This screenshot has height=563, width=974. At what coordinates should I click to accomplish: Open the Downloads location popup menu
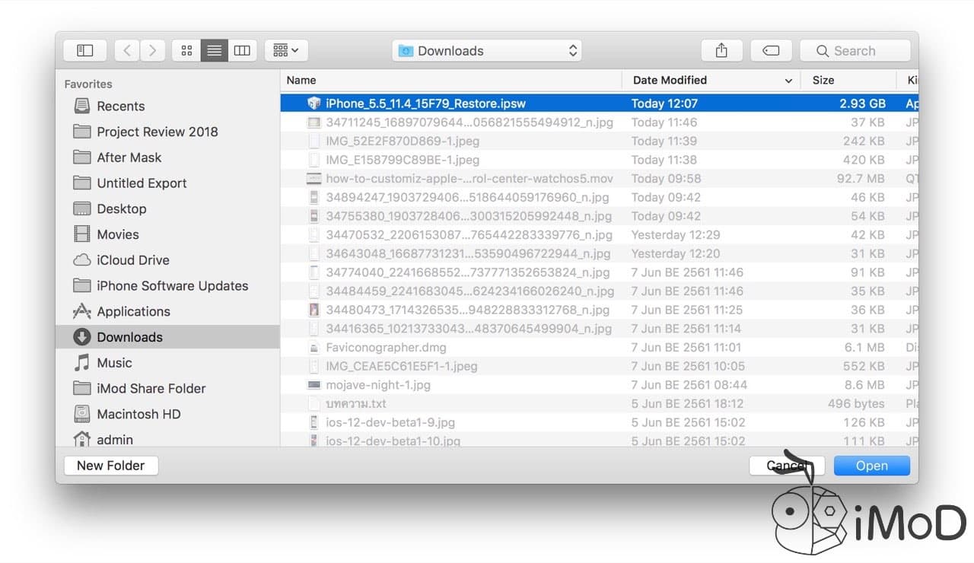pyautogui.click(x=487, y=50)
